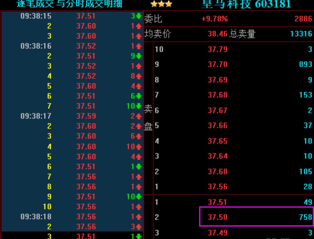Click red up arrow beside 37.59 trade
This screenshot has height=239, width=314.
[139, 116]
